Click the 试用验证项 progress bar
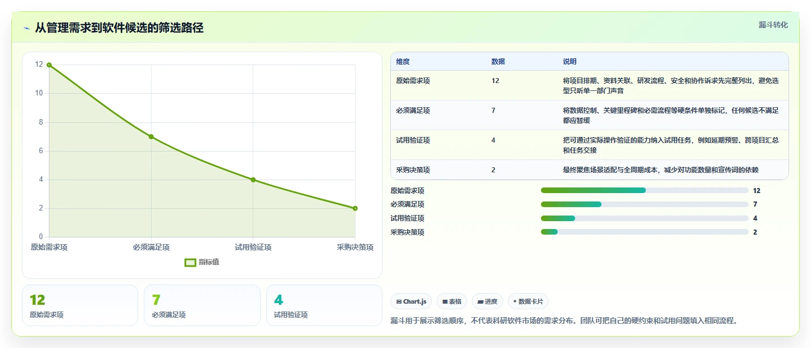Image resolution: width=811 pixels, height=348 pixels. click(645, 218)
